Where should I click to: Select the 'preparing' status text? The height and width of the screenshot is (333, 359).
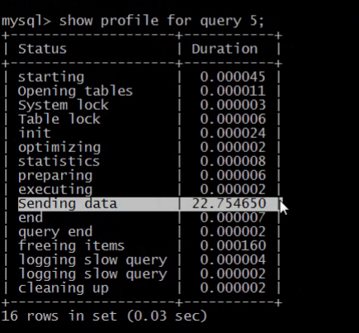[55, 176]
